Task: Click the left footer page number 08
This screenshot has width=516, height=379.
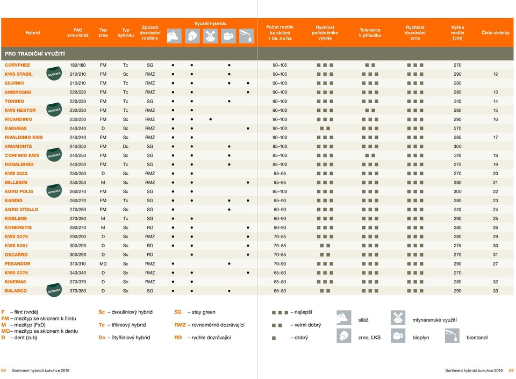Action: pos(3,370)
